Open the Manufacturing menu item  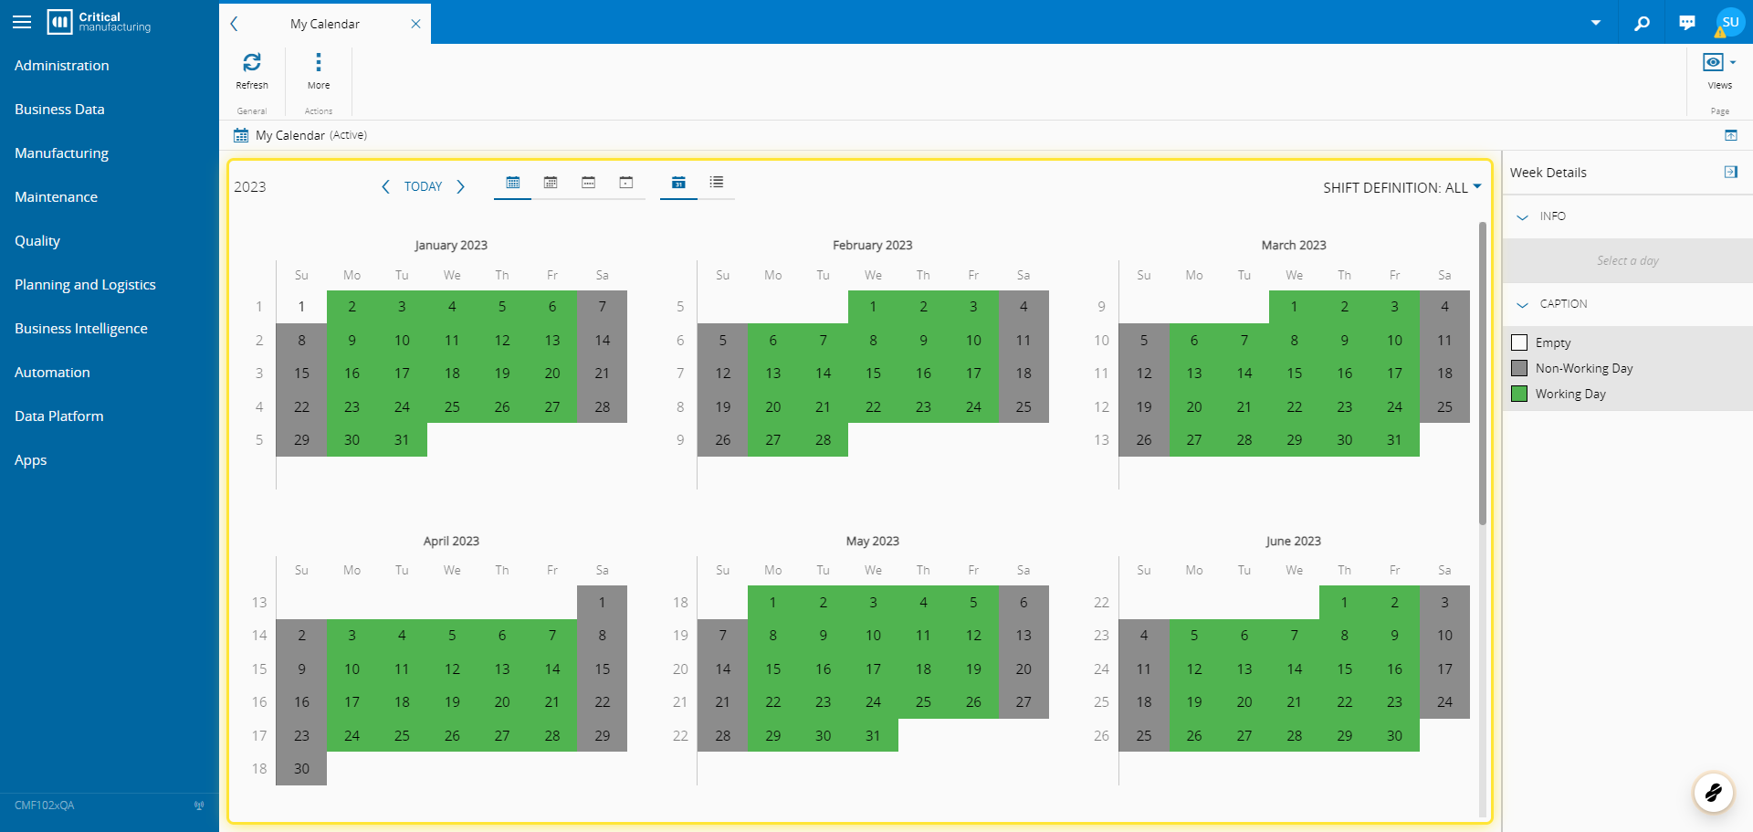61,153
